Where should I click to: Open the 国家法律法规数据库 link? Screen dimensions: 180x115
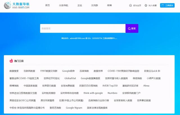click(97, 108)
